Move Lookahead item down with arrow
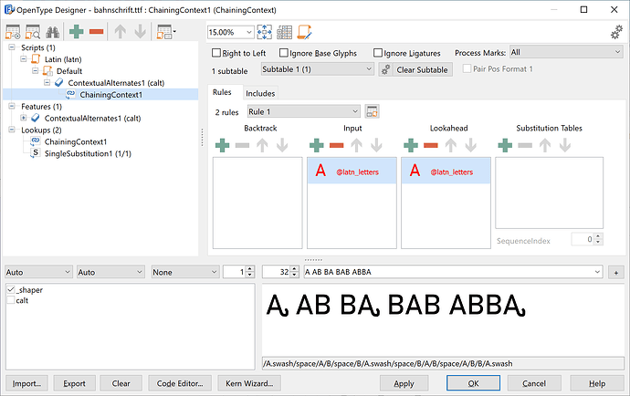Screen dimensions: 630x396 (471, 145)
